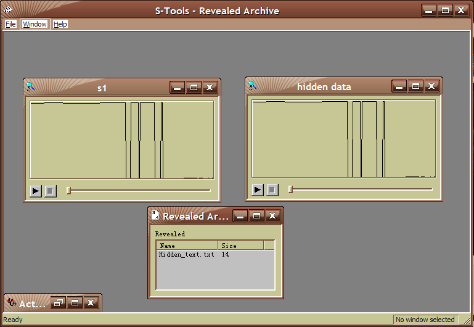Stop playback in hidden data window
474x327 pixels.
[x=272, y=189]
